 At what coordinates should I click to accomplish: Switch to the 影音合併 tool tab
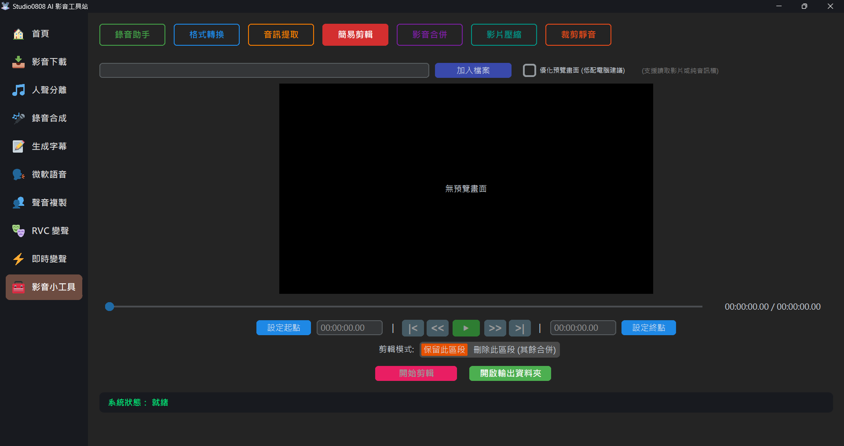pos(430,35)
